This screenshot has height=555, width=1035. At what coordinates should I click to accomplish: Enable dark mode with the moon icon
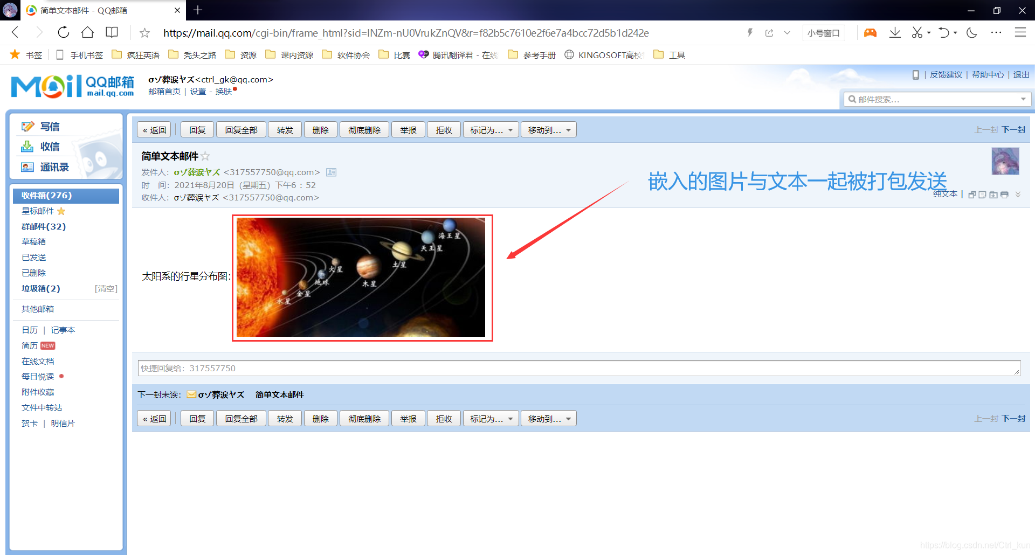point(972,32)
